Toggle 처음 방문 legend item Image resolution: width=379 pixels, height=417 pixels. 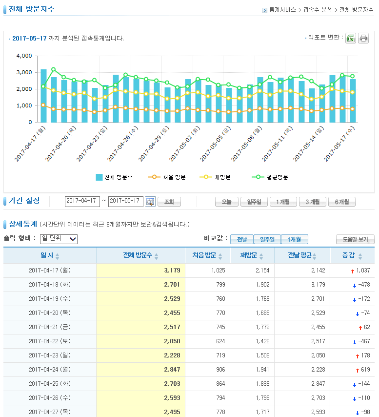[x=168, y=177]
